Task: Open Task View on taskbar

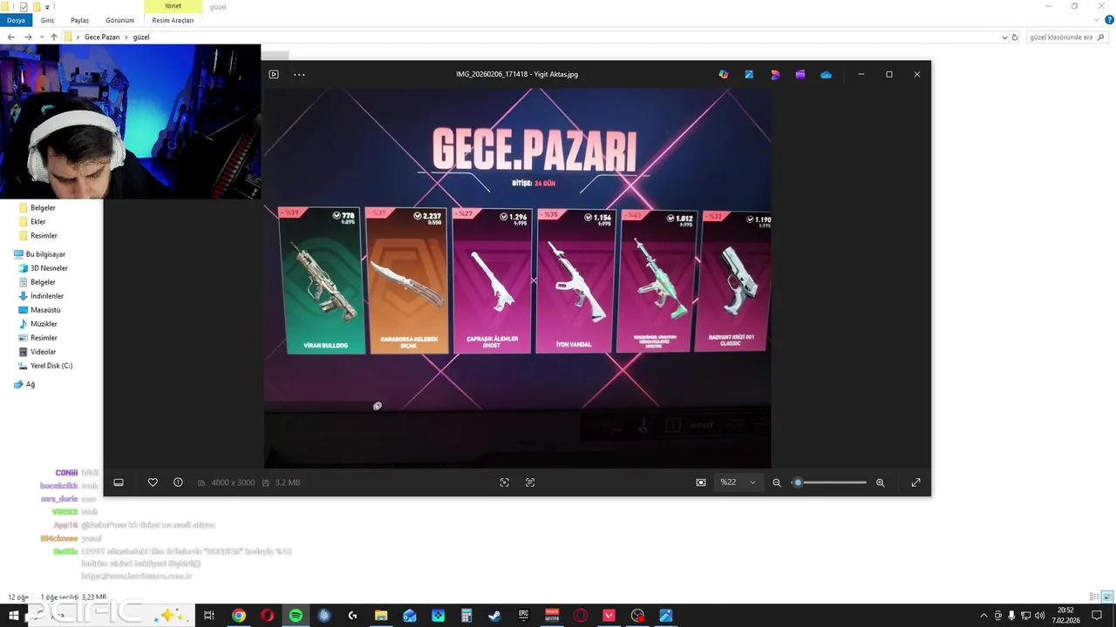Action: [x=209, y=616]
